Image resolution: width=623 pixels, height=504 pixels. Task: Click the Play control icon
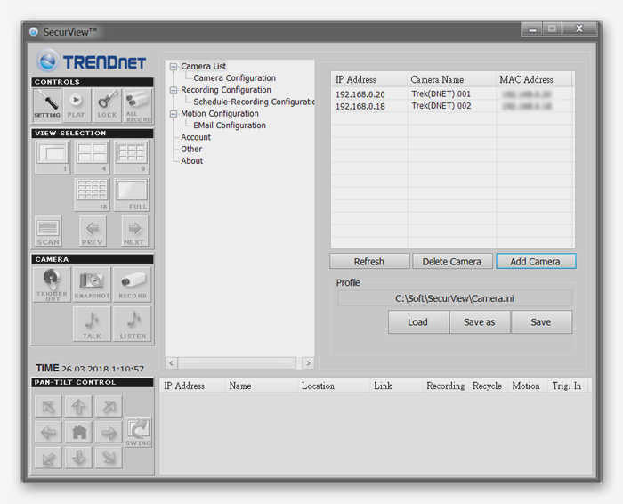pos(76,105)
